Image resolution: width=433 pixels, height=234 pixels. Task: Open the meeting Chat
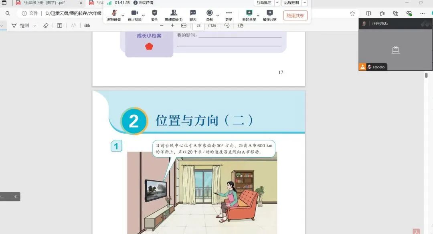click(193, 15)
